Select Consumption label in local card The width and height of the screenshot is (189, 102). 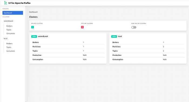118,60
